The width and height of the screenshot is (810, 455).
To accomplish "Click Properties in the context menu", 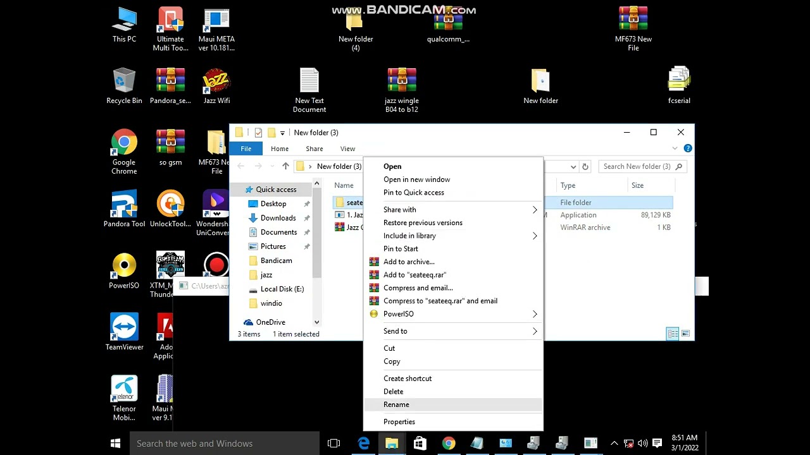I will pos(453,422).
